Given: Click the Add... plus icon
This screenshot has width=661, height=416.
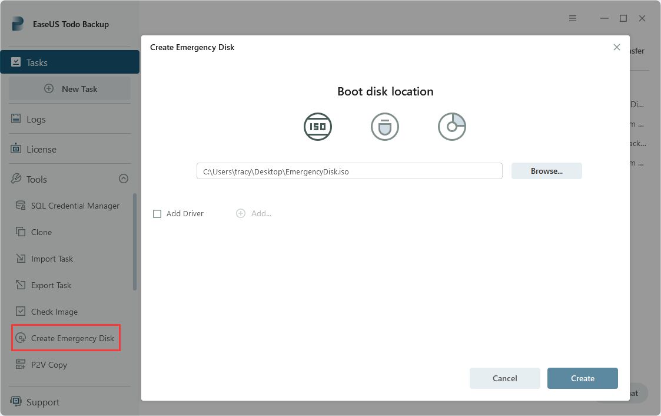Looking at the screenshot, I should [241, 213].
